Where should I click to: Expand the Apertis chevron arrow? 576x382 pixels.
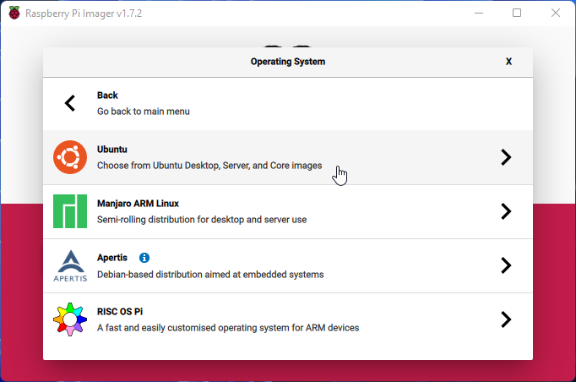(x=506, y=265)
